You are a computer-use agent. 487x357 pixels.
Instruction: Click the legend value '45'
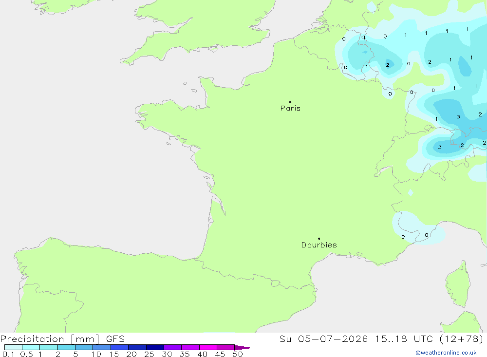[220, 354]
